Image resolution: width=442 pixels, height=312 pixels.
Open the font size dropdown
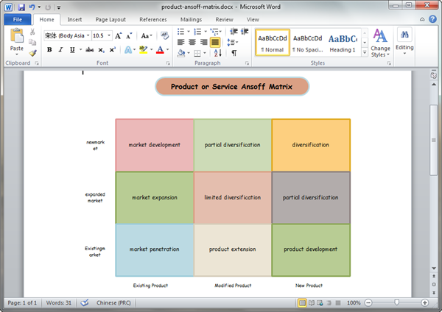(109, 35)
